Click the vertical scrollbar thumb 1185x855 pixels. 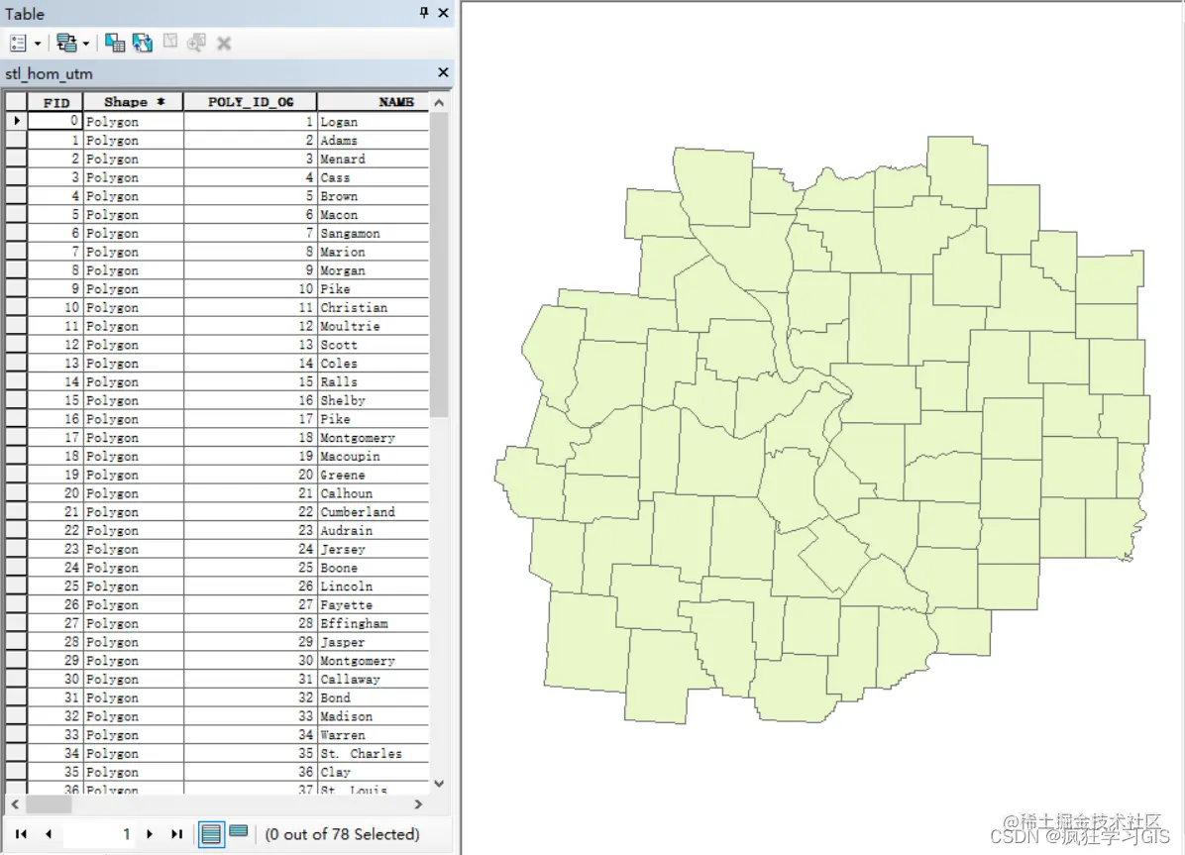439,264
